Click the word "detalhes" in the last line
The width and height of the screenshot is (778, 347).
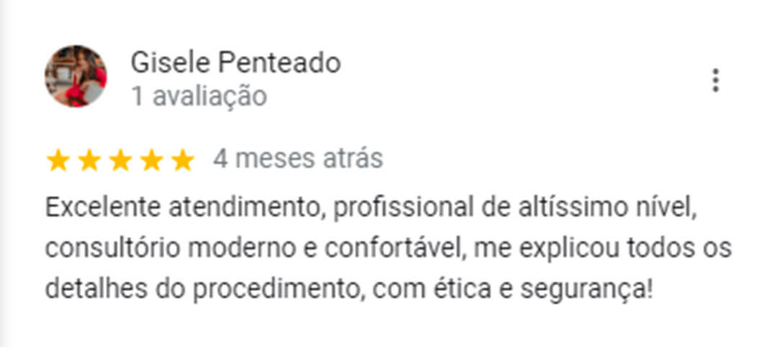97,290
